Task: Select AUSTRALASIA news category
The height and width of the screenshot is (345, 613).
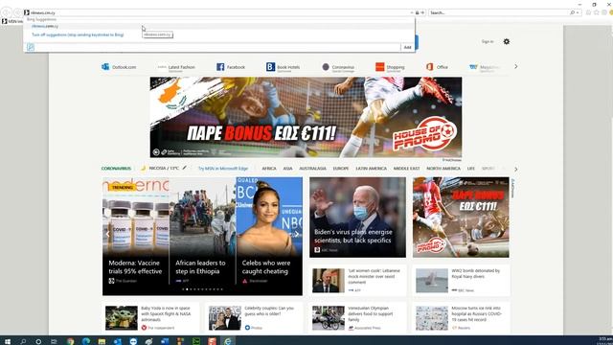Action: click(312, 169)
